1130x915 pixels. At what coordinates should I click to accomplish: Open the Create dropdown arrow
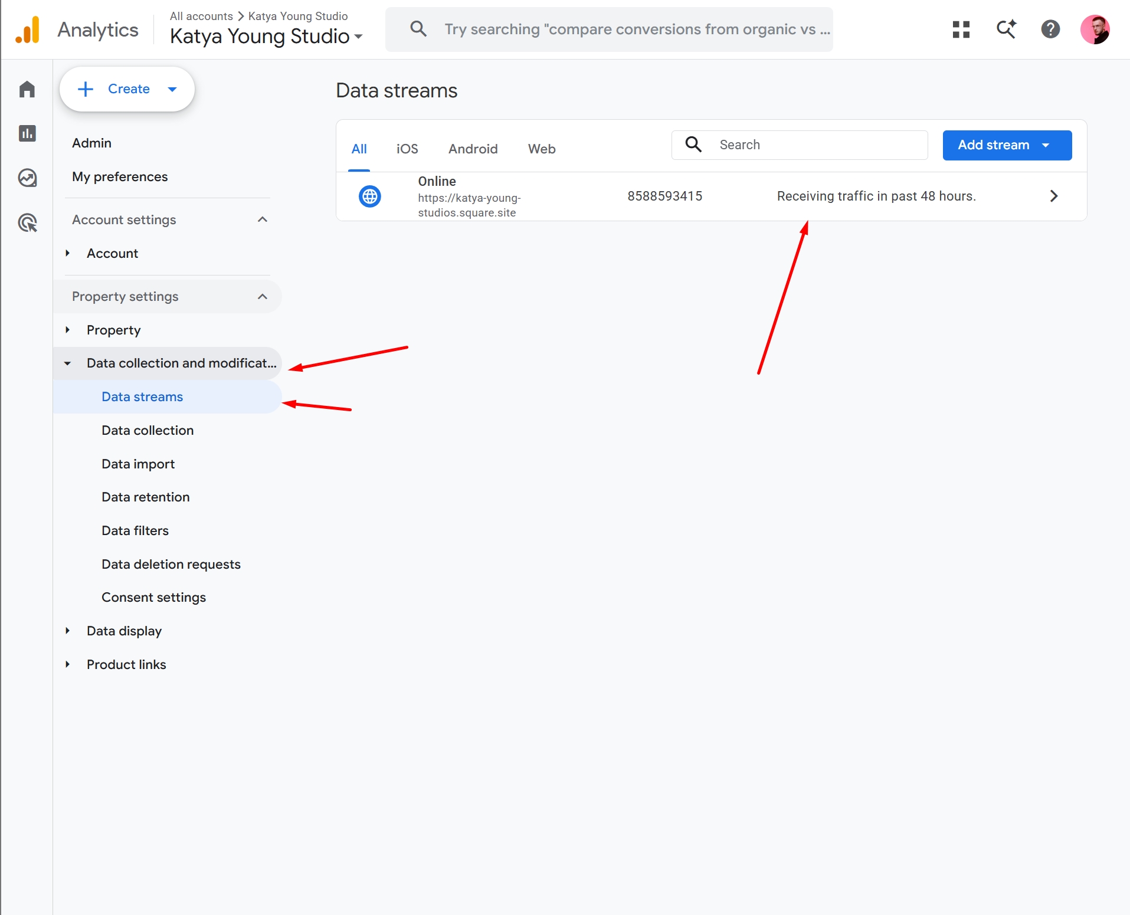(172, 89)
